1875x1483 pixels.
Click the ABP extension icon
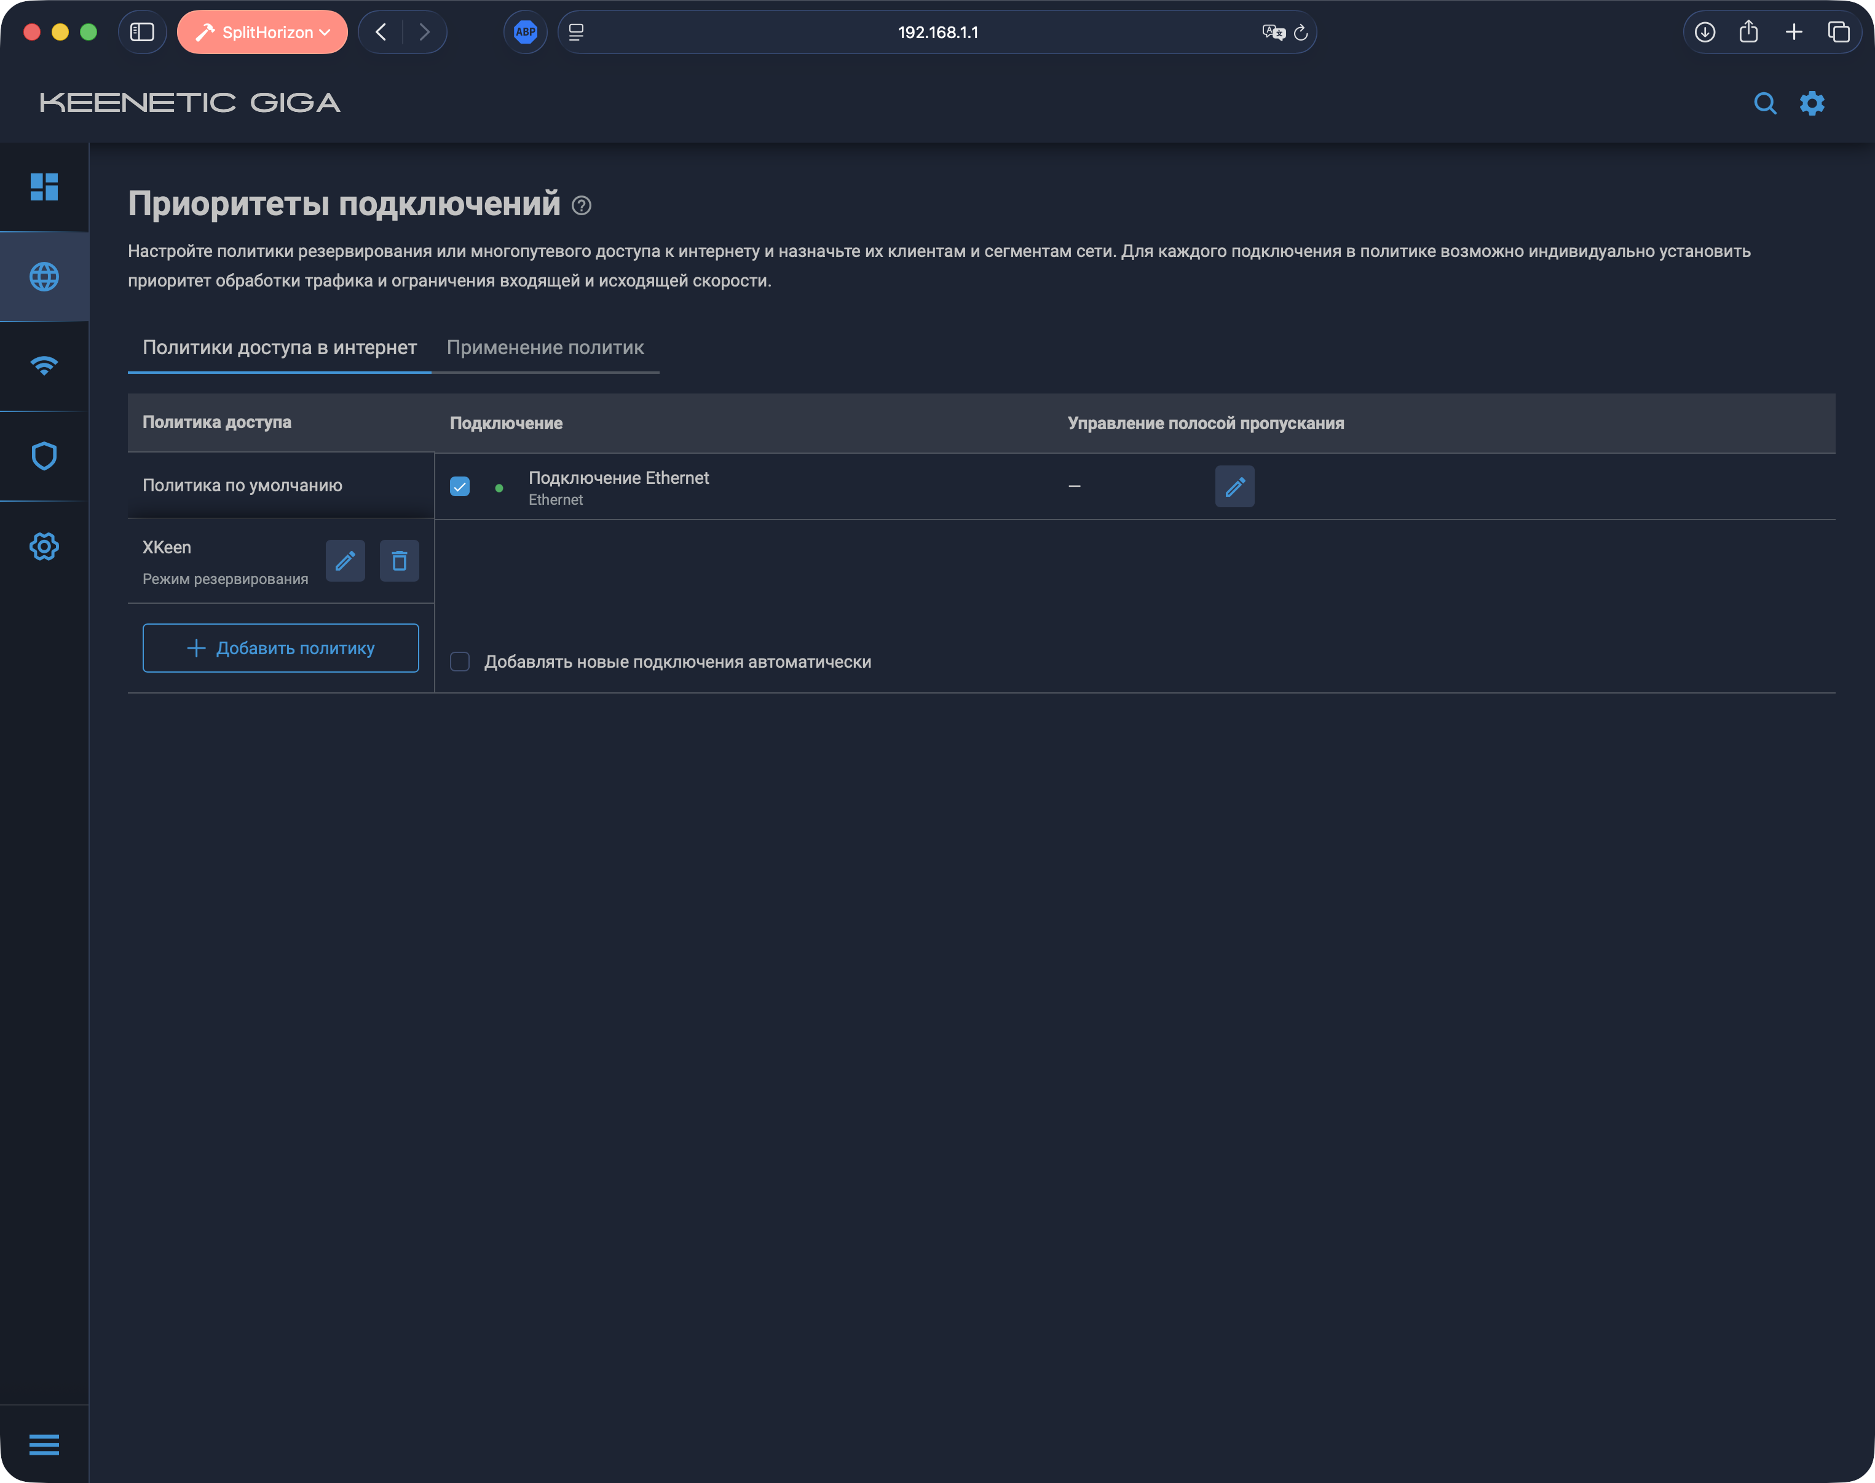pos(525,32)
